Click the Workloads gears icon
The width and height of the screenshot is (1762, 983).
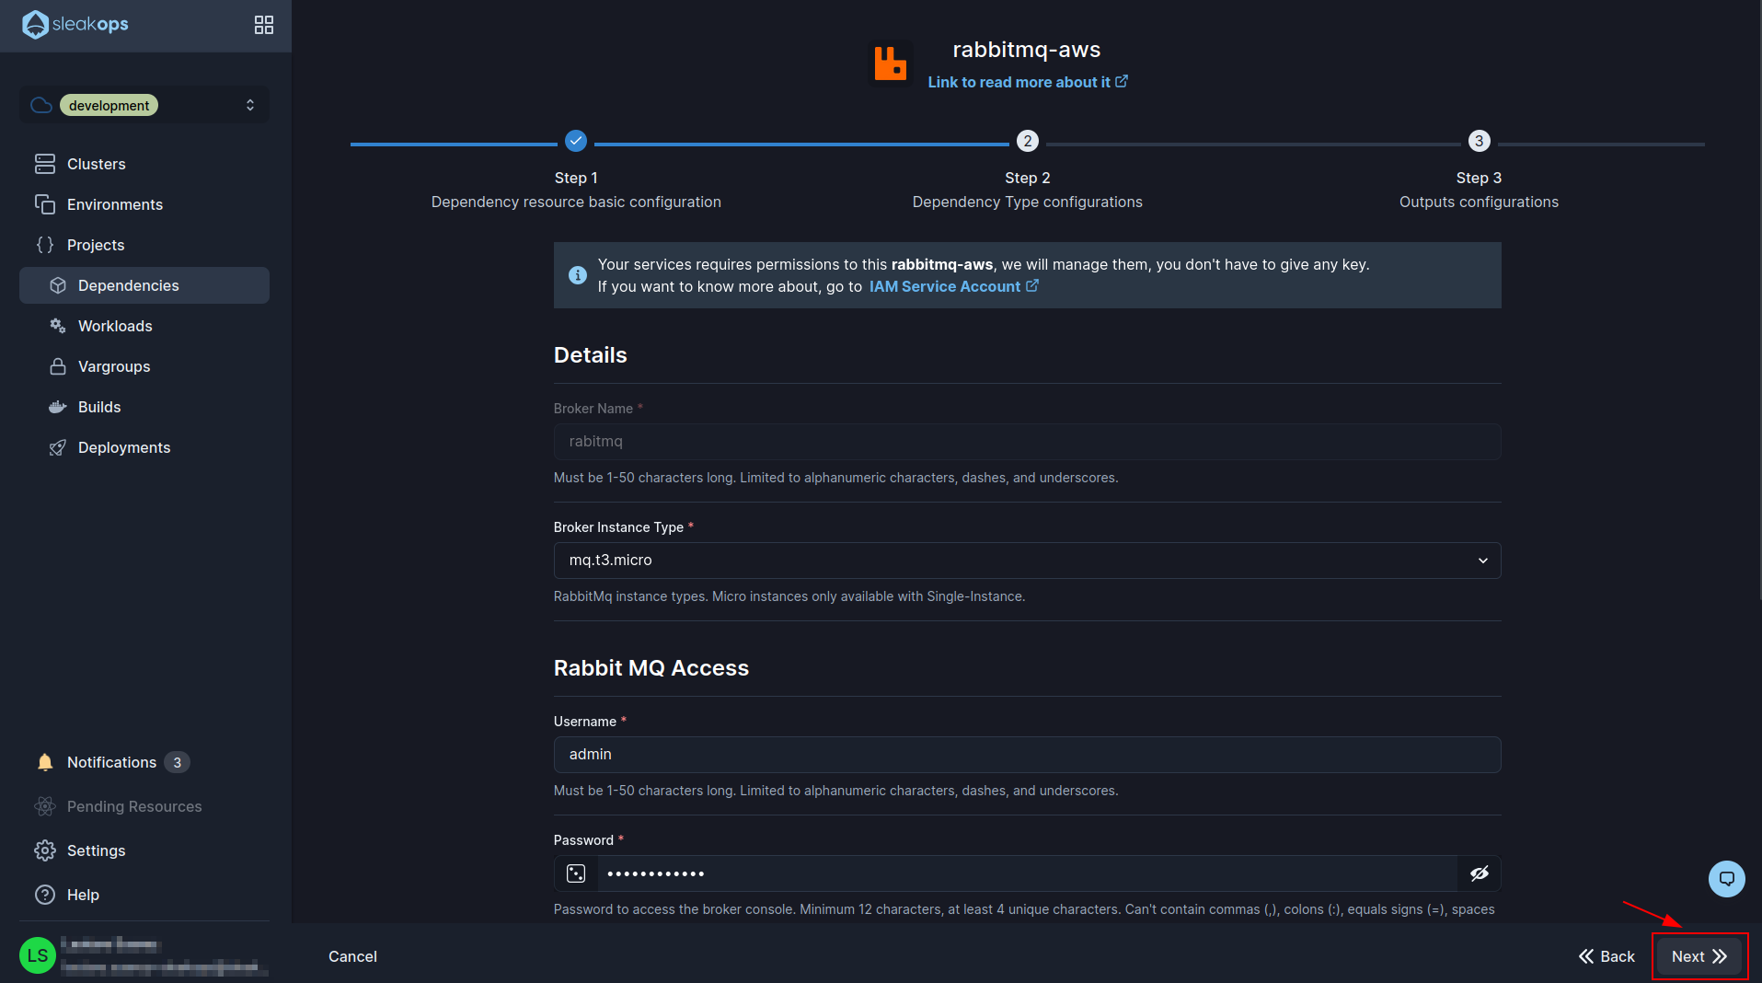click(58, 326)
